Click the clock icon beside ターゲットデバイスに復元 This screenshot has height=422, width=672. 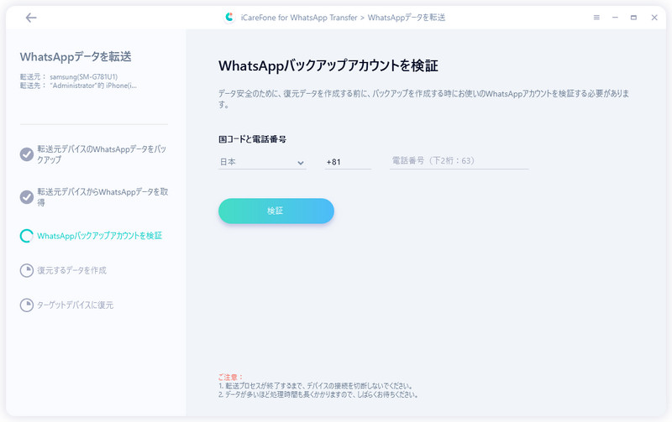coord(27,305)
